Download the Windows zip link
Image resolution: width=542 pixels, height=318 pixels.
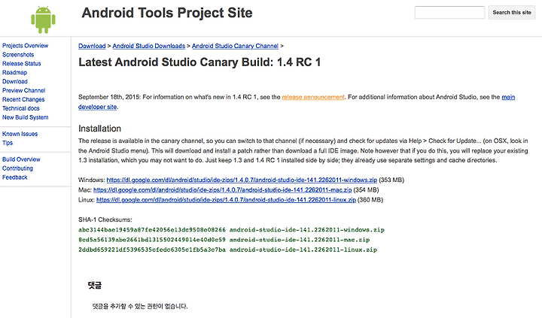click(x=242, y=180)
